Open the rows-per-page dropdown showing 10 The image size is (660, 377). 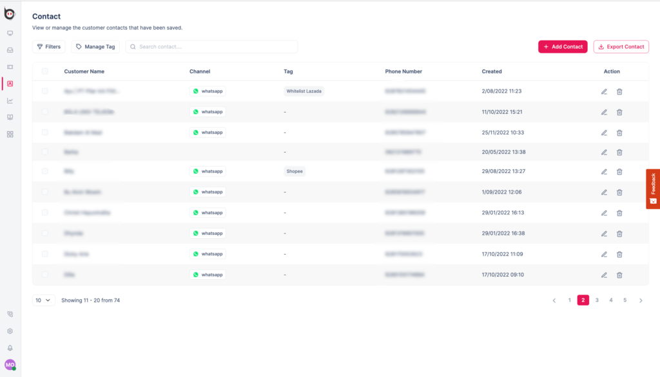click(x=43, y=300)
